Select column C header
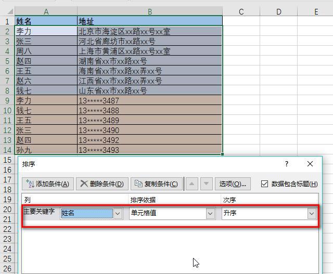 coord(241,11)
